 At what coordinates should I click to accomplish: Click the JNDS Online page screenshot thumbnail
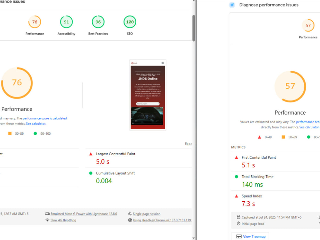148,95
